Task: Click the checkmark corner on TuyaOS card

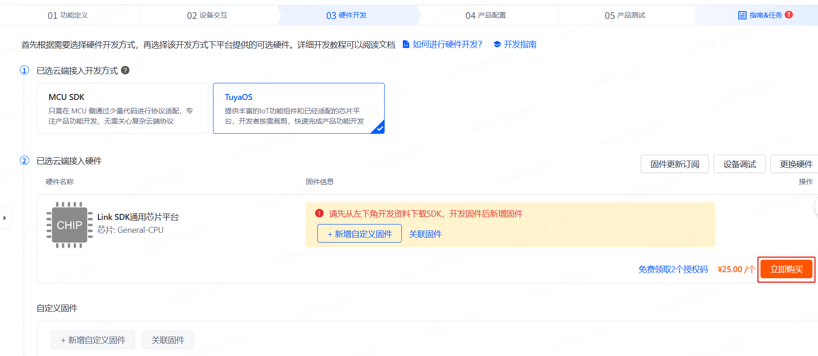Action: point(380,128)
